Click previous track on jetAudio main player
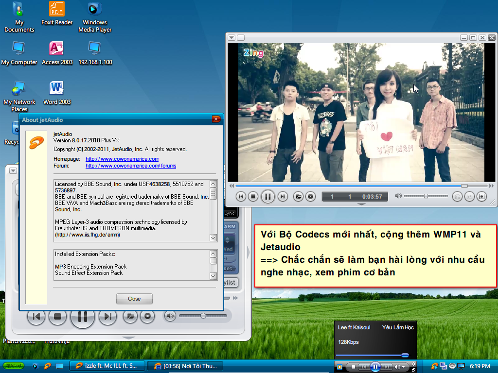This screenshot has width=498, height=373. click(x=36, y=316)
